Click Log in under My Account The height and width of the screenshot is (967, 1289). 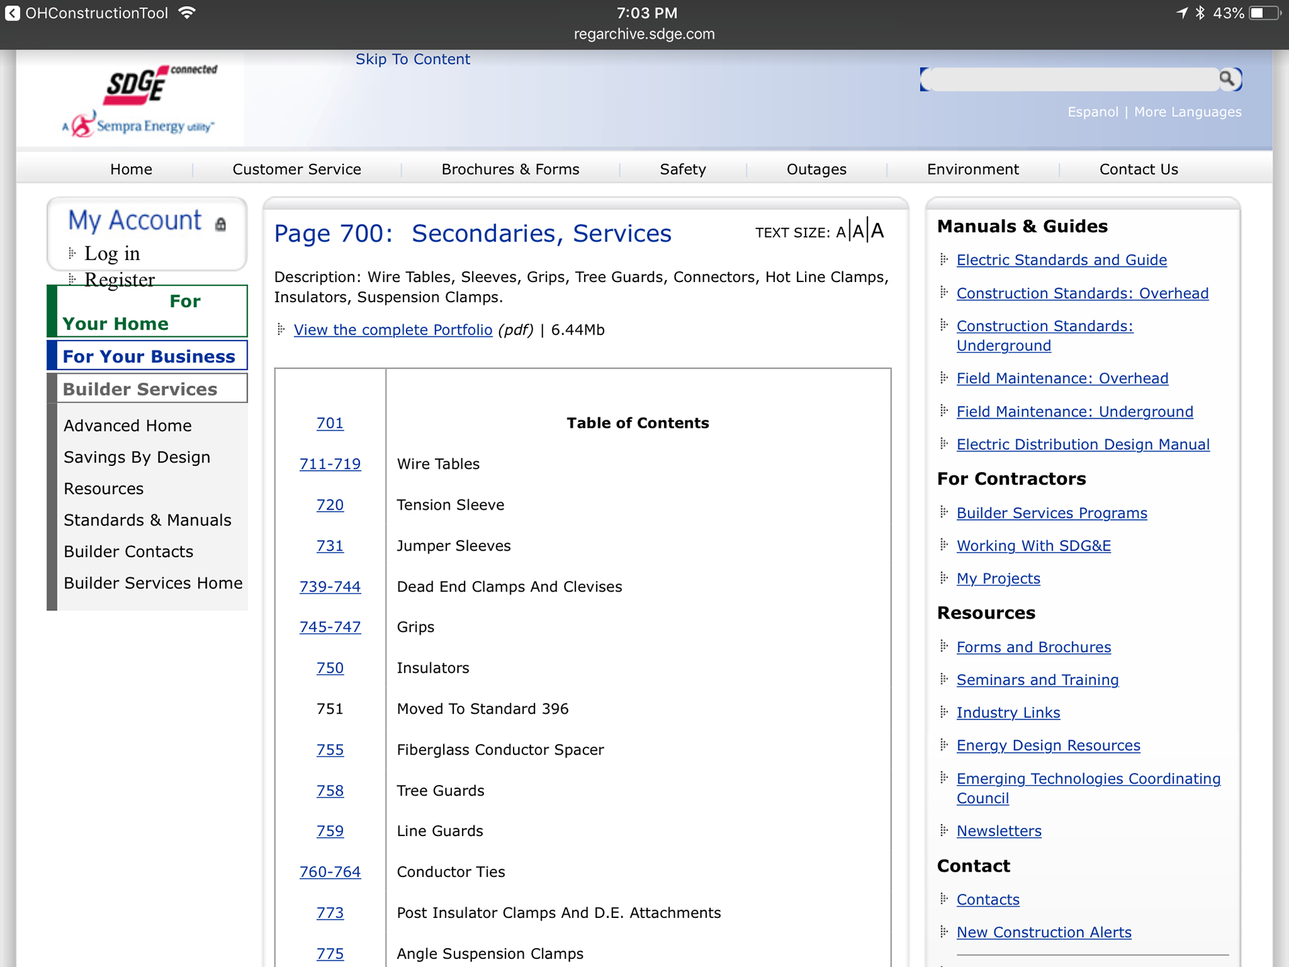click(111, 253)
